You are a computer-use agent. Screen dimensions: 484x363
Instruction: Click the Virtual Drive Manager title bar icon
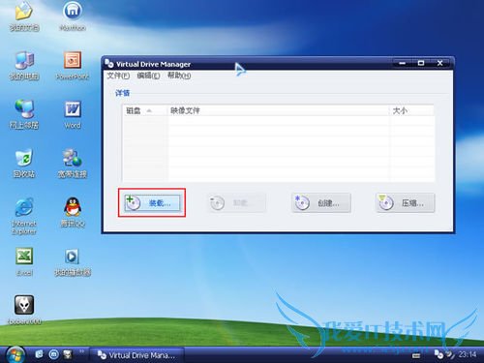coord(109,64)
